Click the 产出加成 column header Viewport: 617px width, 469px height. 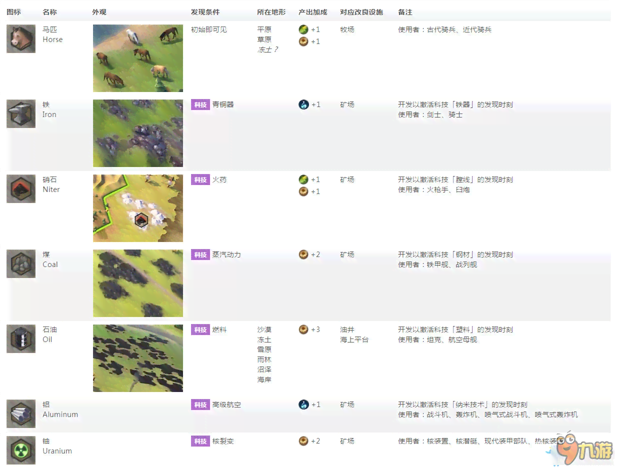click(x=313, y=12)
